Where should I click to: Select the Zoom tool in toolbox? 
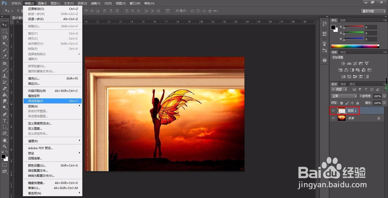coord(4,147)
